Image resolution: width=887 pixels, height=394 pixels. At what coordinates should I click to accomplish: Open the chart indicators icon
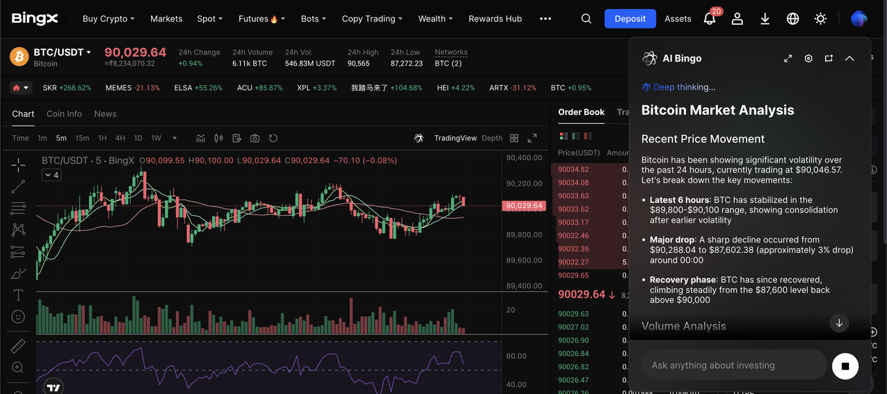[x=200, y=138]
